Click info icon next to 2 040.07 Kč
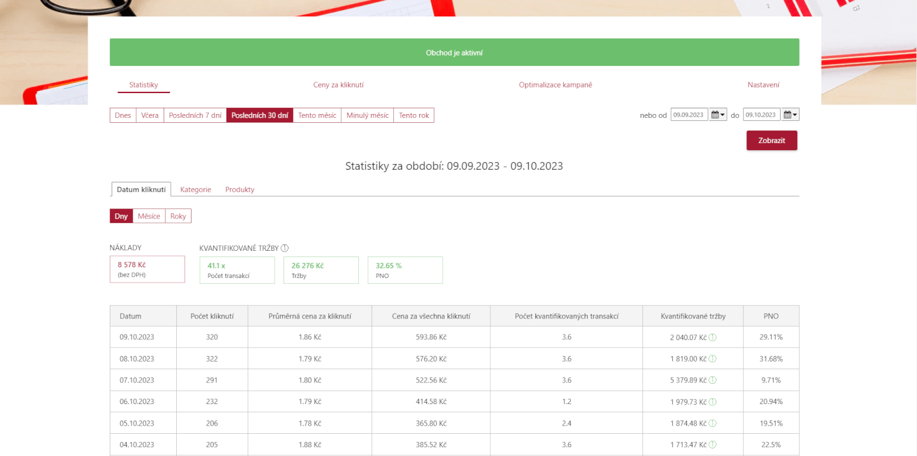 (x=712, y=338)
